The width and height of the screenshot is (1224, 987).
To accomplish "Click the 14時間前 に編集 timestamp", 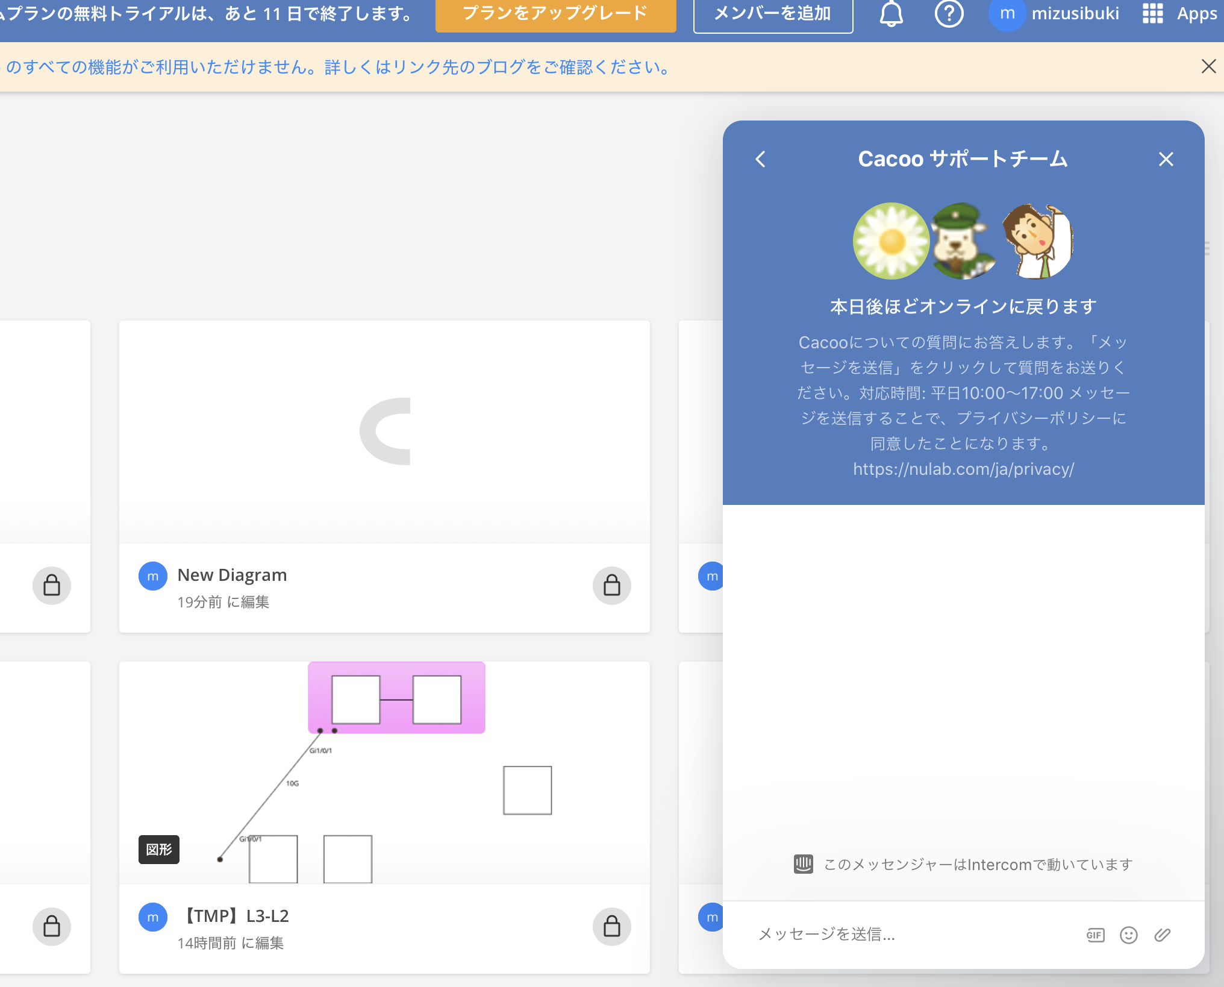I will (230, 943).
